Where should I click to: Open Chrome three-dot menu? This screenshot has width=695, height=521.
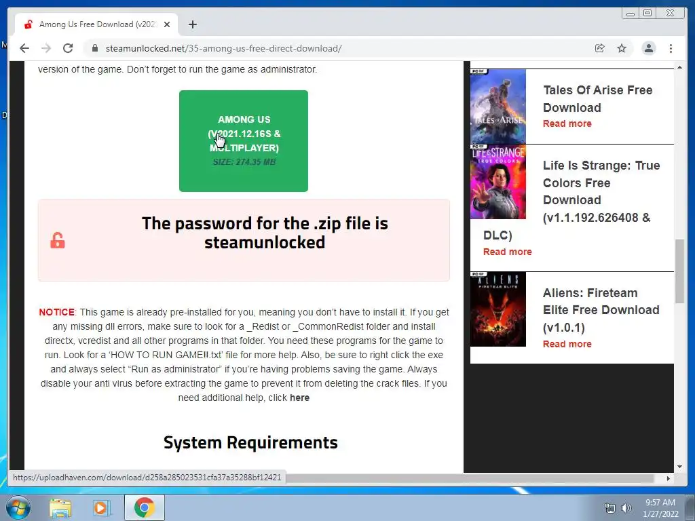pyautogui.click(x=671, y=48)
